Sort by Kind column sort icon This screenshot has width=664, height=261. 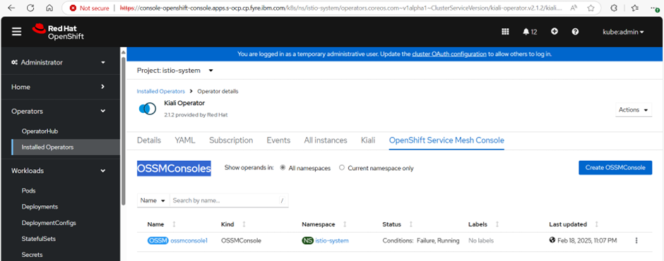point(244,224)
